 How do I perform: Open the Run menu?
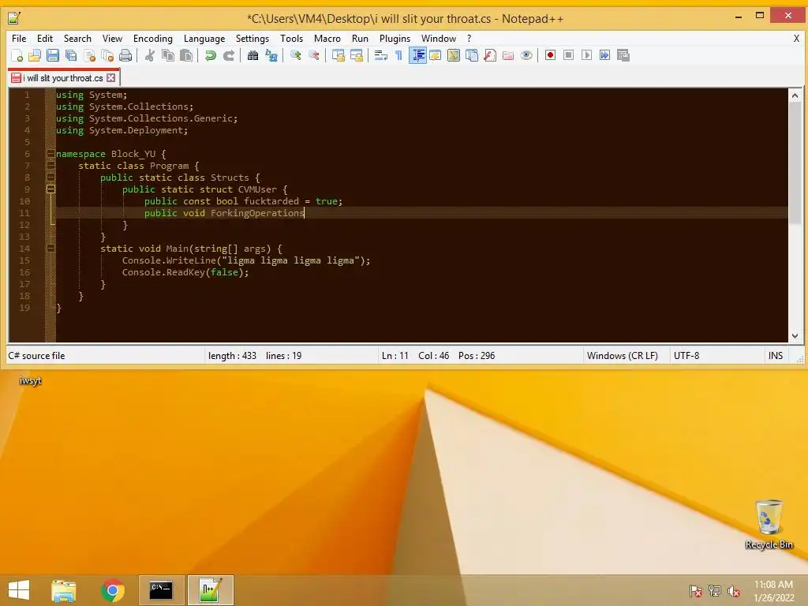click(360, 39)
